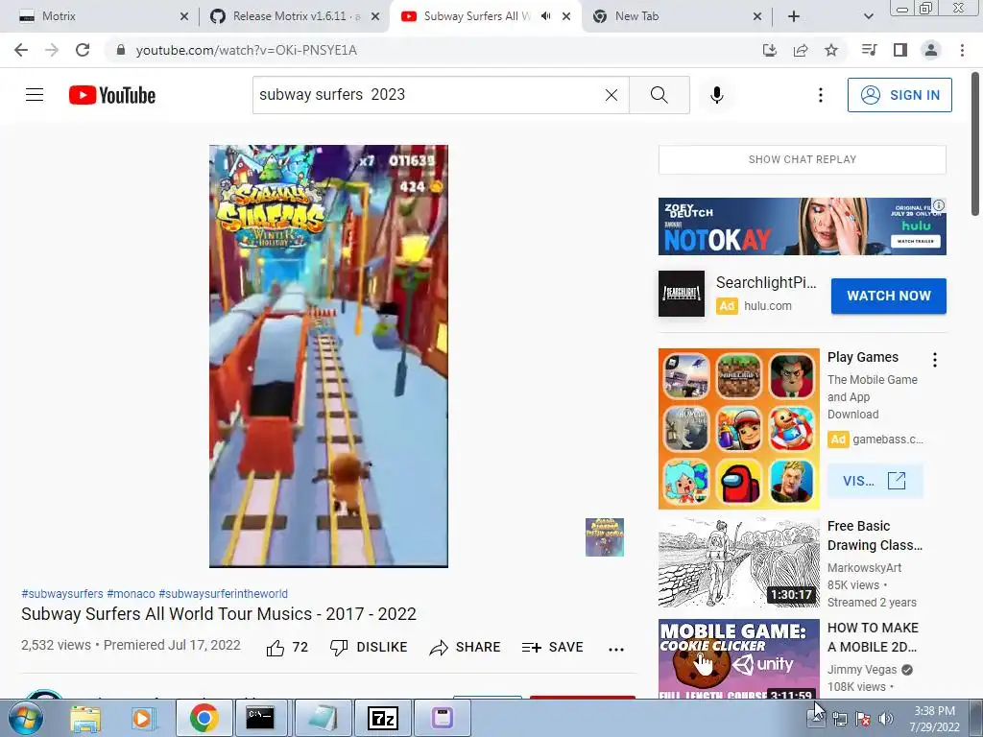Switch to the Motrix tab
Image resolution: width=983 pixels, height=737 pixels.
point(100,16)
